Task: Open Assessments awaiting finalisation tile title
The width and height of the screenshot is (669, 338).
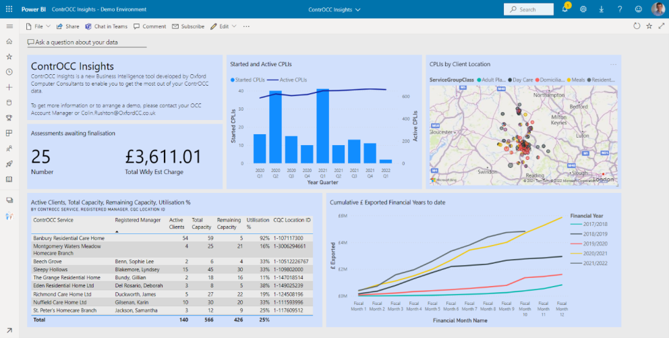Action: pyautogui.click(x=73, y=133)
